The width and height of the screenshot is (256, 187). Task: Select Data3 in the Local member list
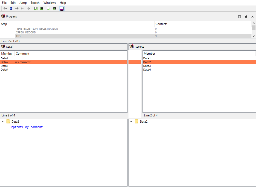pos(4,66)
